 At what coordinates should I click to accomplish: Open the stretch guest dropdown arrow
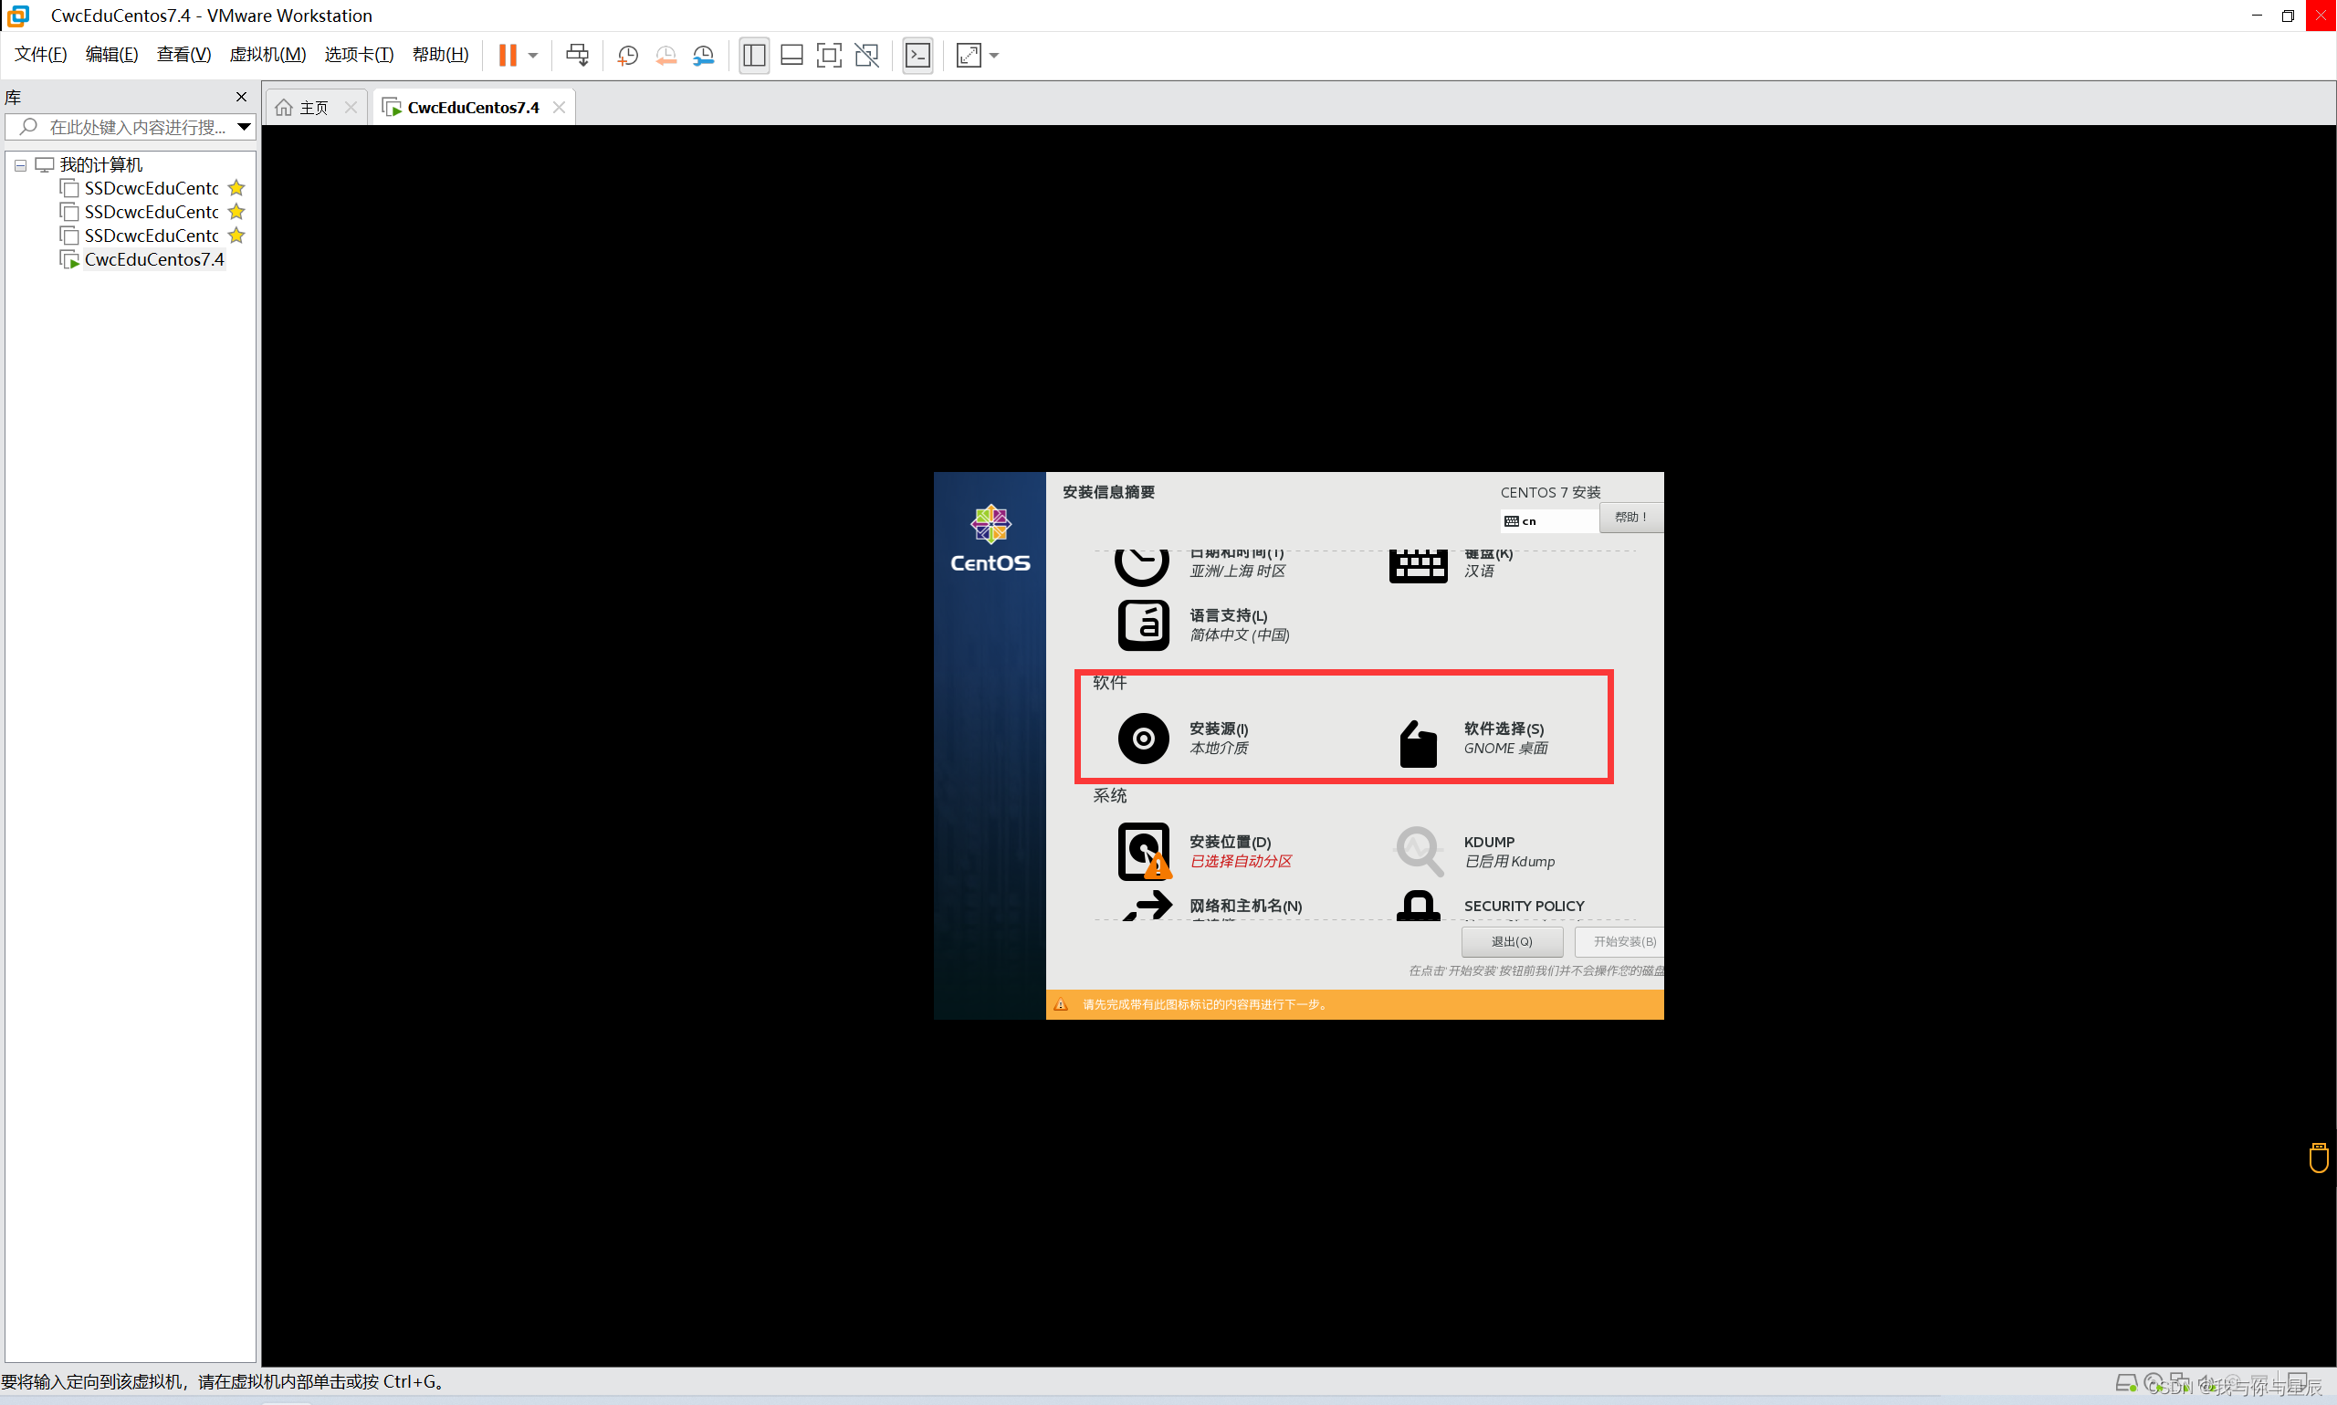click(994, 55)
